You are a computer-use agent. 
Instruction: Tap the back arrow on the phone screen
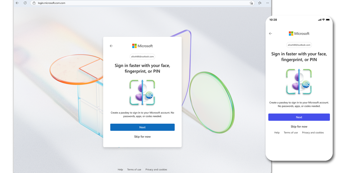[271, 33]
